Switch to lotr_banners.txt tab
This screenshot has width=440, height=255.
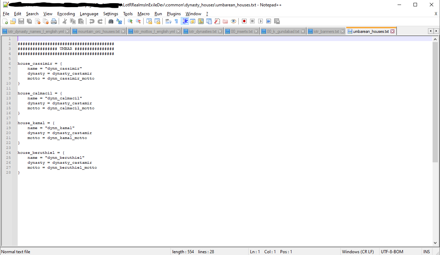(326, 31)
